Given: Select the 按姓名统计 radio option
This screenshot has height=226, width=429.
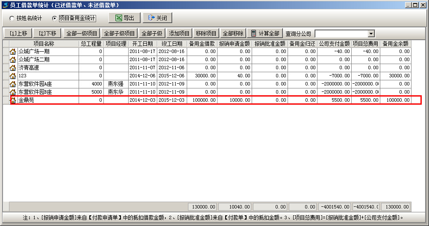Looking at the screenshot, I should 12,18.
